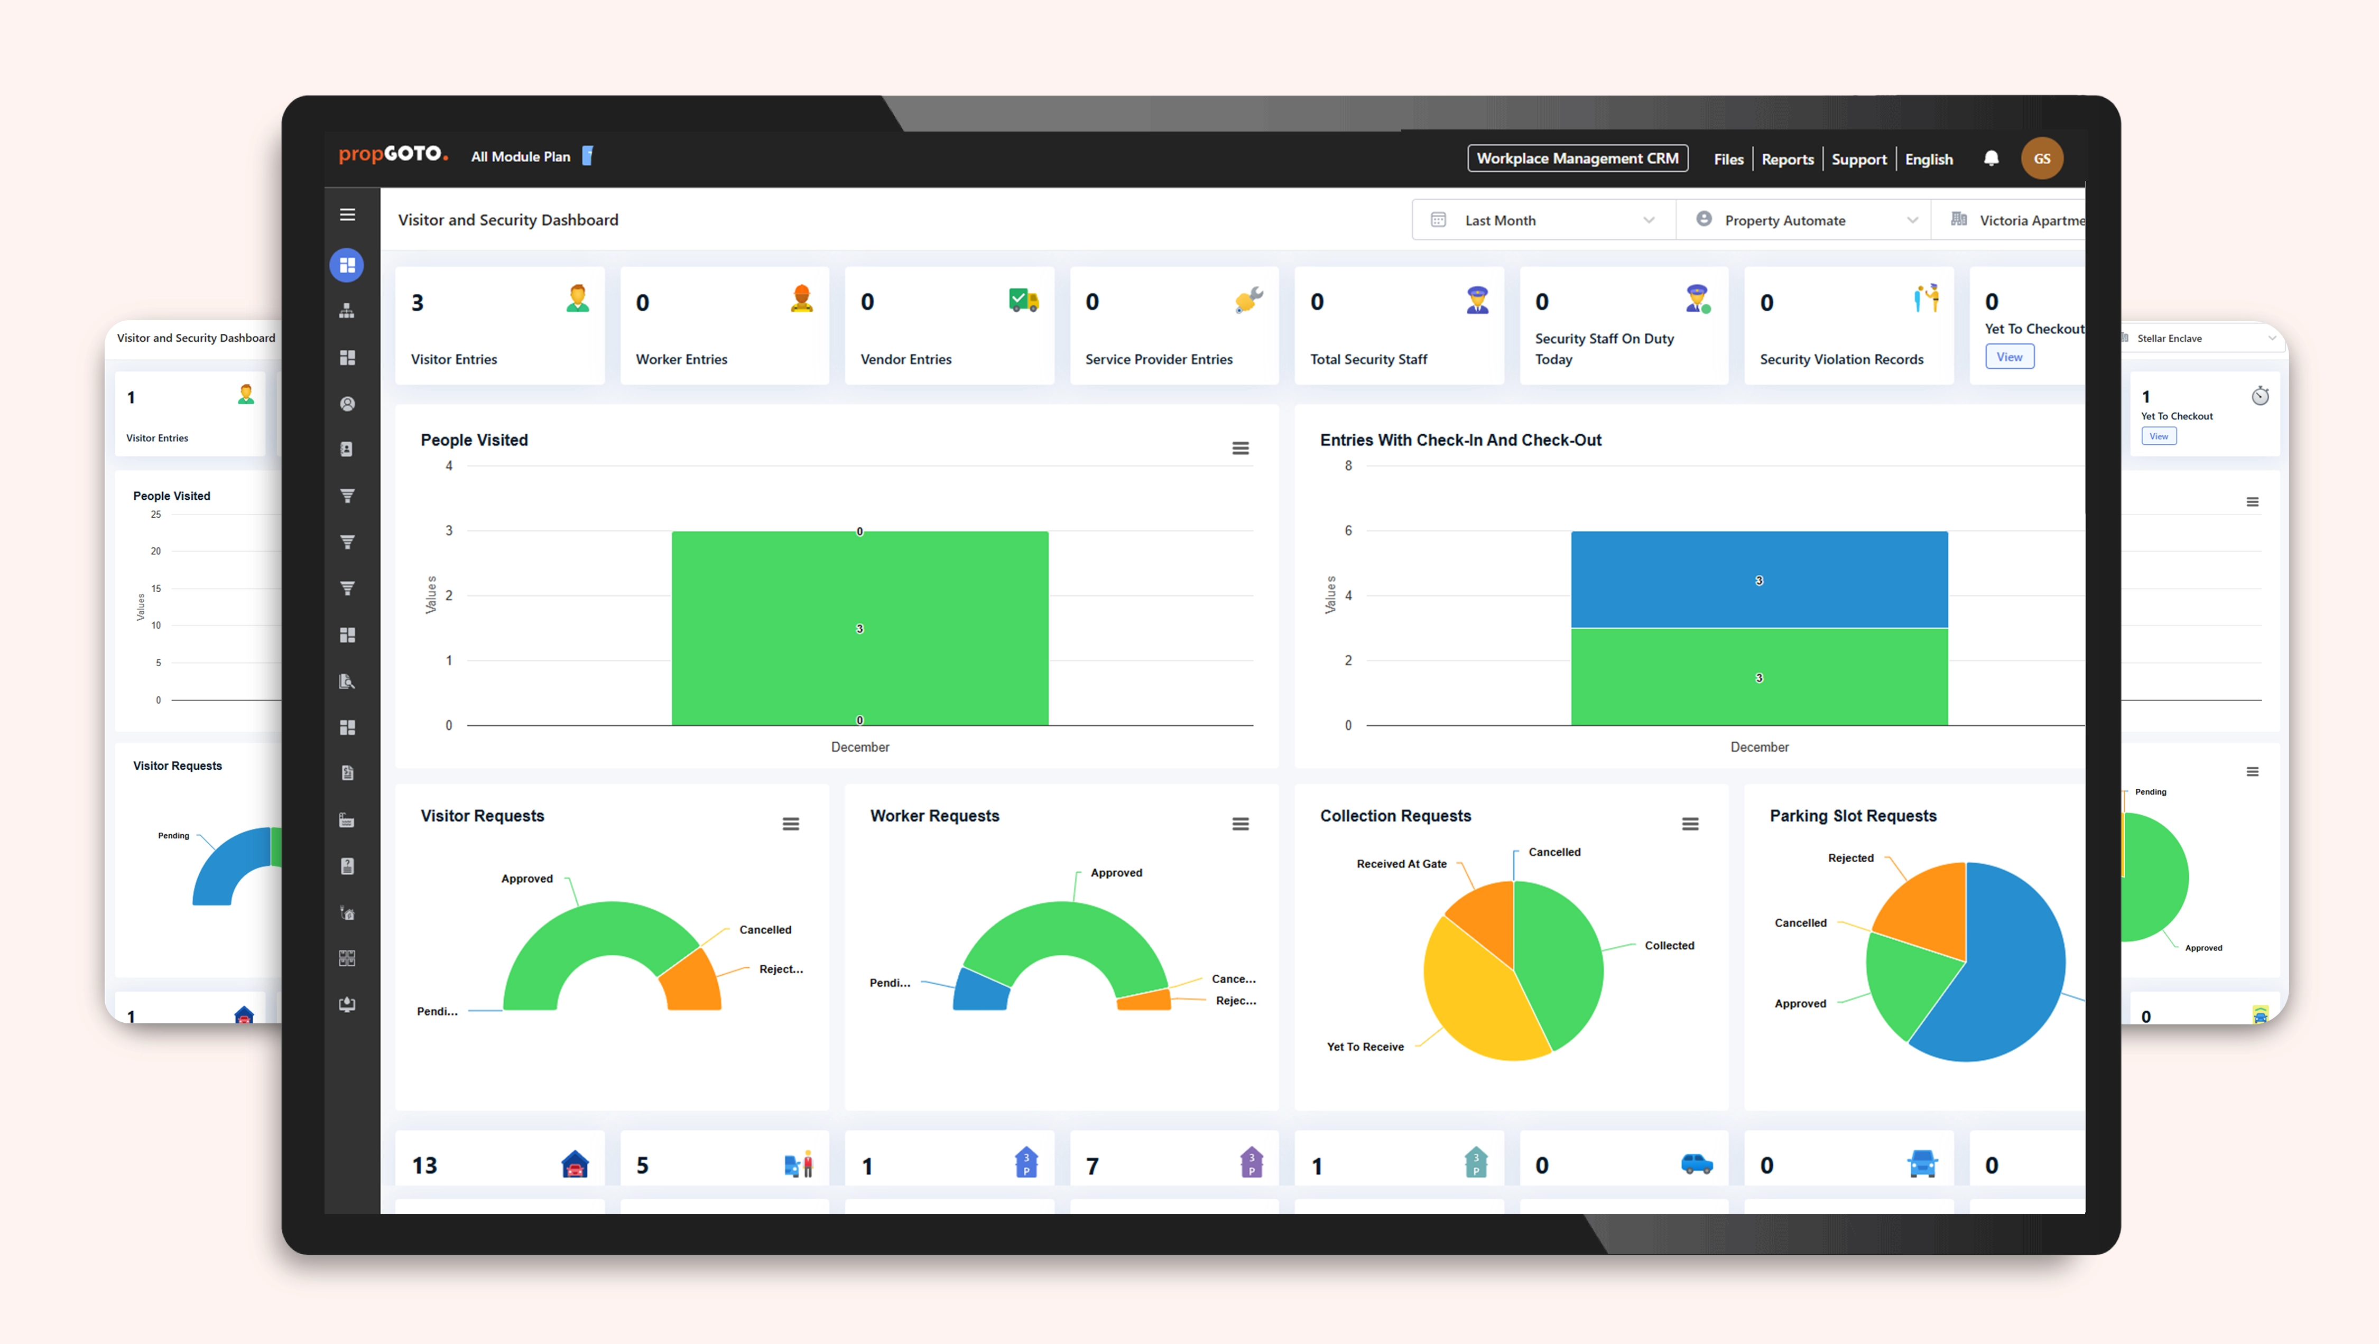Screen dimensions: 2379x1344
Task: Click the organization hierarchy sidebar icon
Action: [347, 311]
